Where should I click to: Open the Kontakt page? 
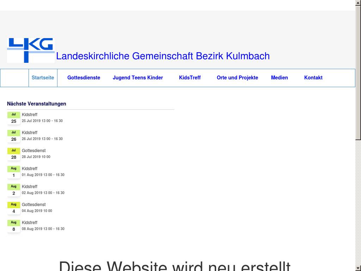[313, 78]
